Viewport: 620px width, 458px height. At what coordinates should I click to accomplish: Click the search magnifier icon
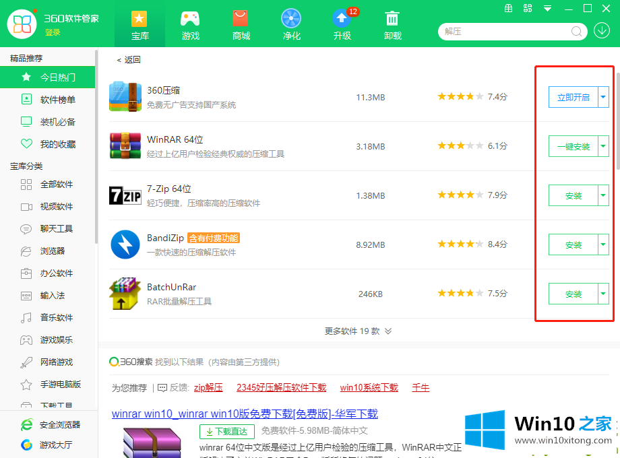tap(576, 31)
